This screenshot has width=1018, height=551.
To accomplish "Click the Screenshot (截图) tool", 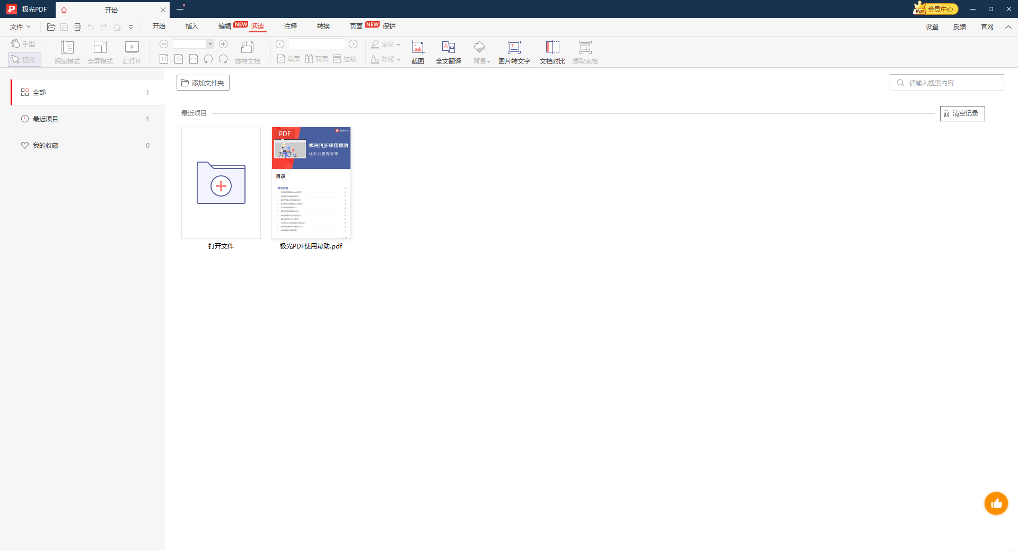I will pos(418,52).
